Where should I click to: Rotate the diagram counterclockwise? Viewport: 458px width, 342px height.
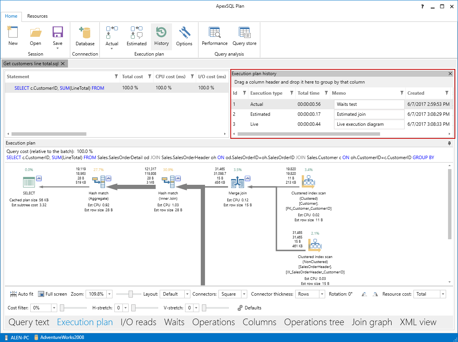click(364, 294)
